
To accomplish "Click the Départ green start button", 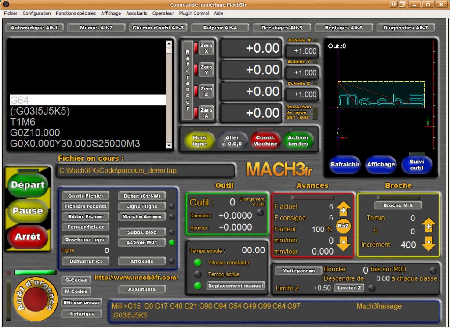I will coord(28,185).
